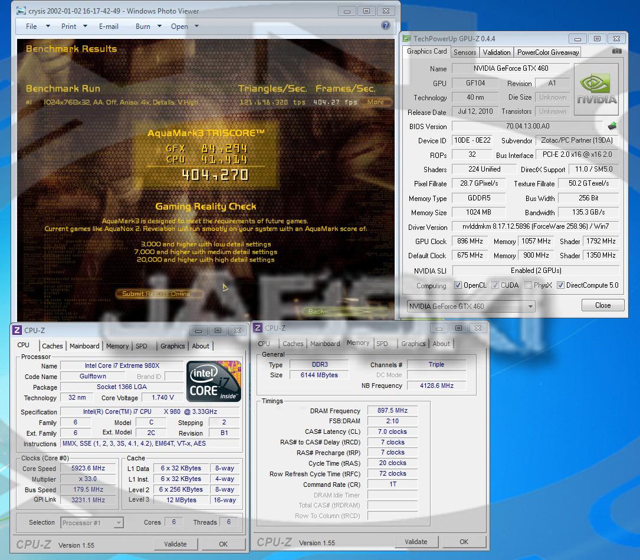This screenshot has height=560, width=640.
Task: Open Graphics tab in left CPU-Z
Action: coord(172,346)
